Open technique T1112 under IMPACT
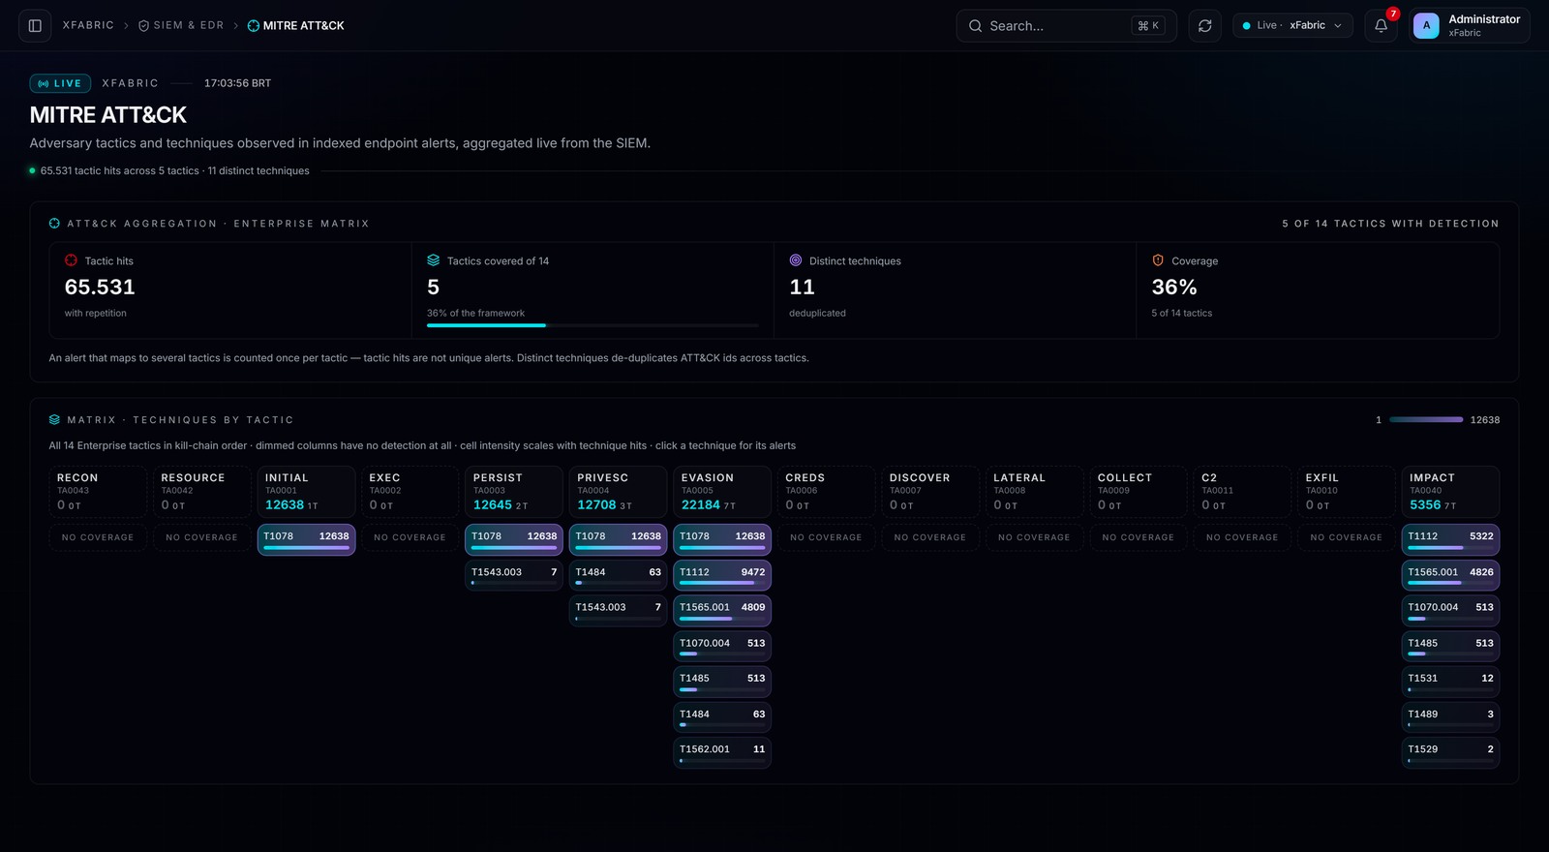1549x852 pixels. [x=1450, y=539]
